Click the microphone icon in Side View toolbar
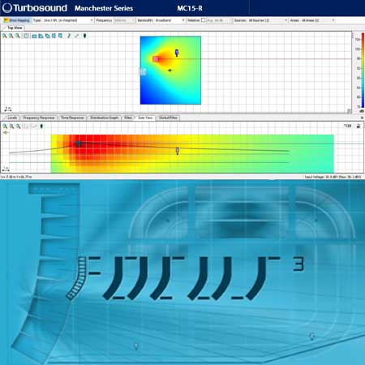 [x=41, y=127]
